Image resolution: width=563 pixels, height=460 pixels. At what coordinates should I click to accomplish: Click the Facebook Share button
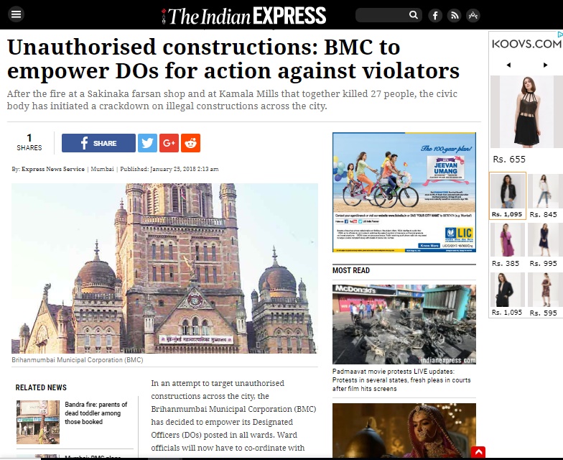pyautogui.click(x=99, y=143)
